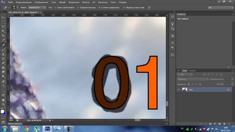The image size is (235, 132).
Task: Select the Zoom tool in toolbox
Action: 3,104
